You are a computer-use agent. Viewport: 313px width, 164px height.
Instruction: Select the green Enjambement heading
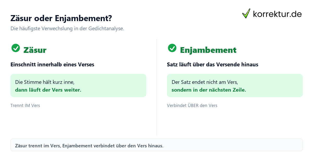208,50
